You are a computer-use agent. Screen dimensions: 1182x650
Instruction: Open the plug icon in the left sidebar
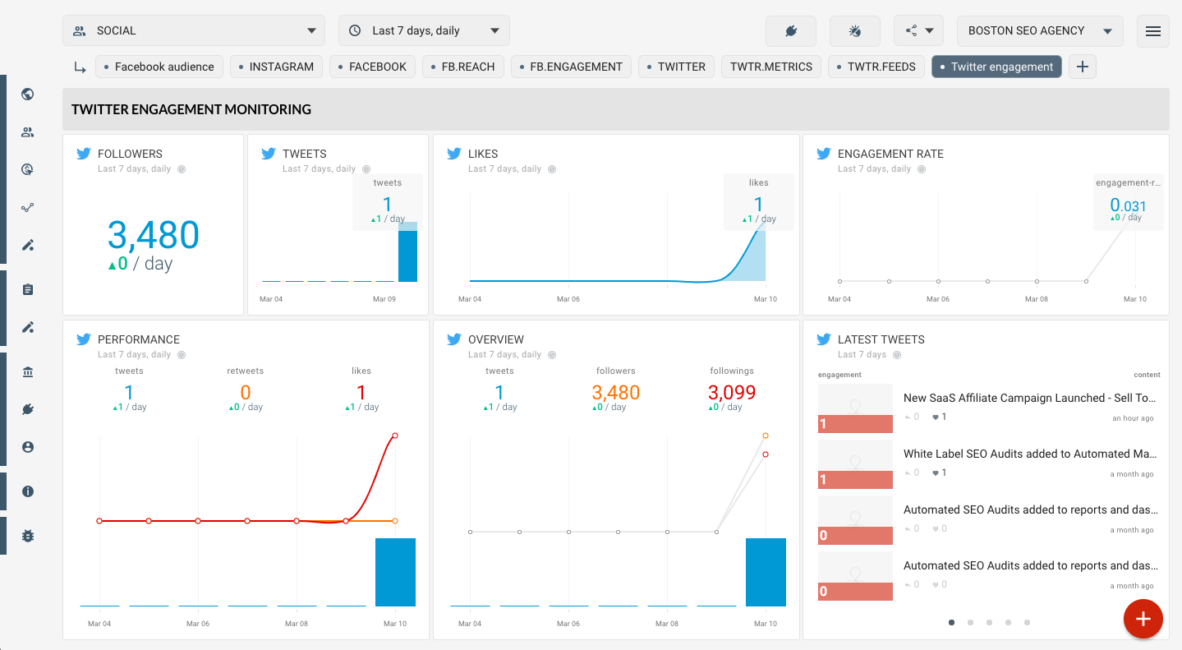coord(28,409)
